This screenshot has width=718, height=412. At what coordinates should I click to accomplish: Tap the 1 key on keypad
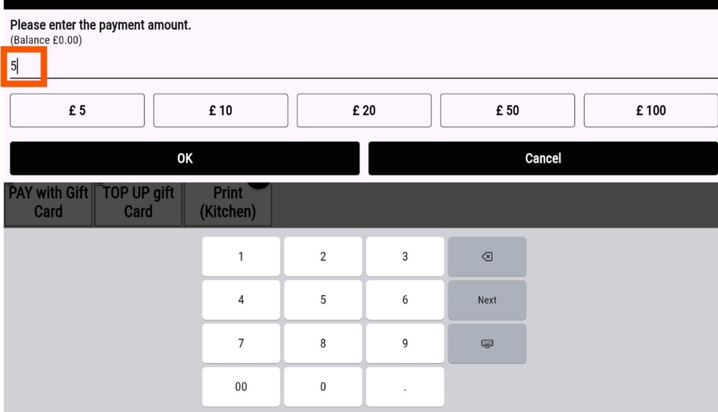(241, 257)
